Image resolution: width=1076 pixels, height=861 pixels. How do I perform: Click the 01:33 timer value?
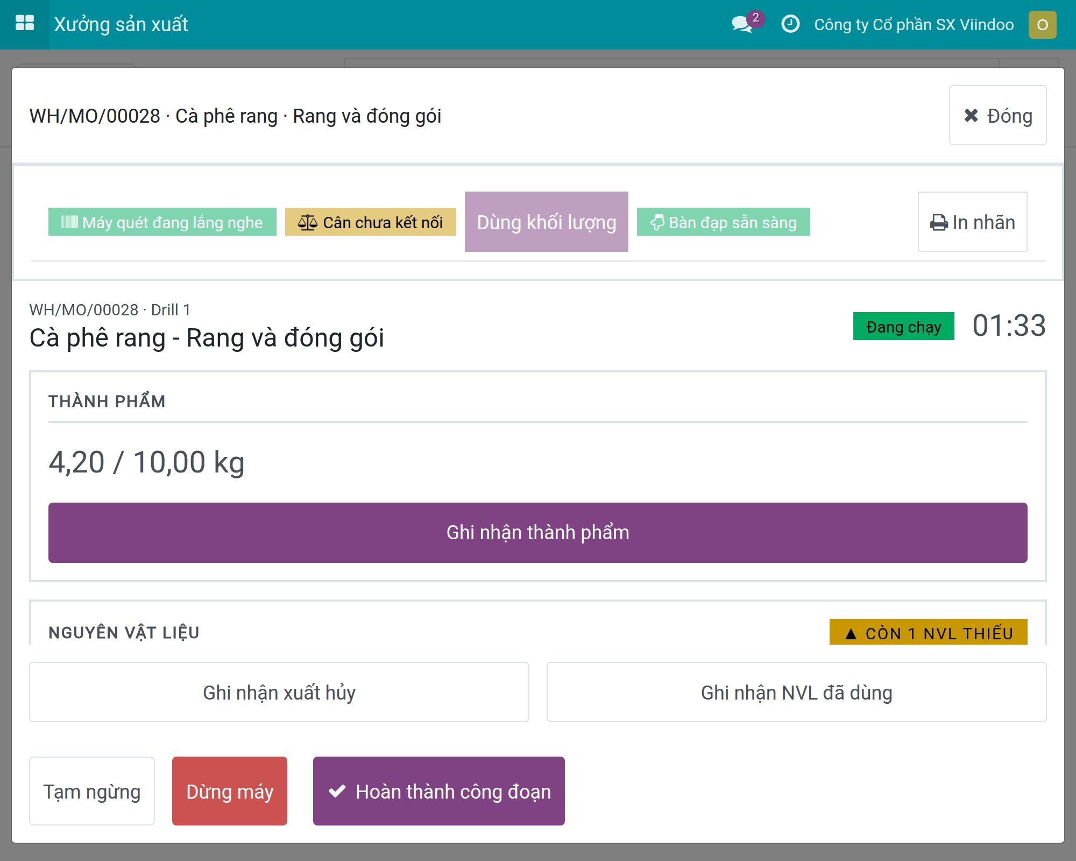[x=1009, y=326]
